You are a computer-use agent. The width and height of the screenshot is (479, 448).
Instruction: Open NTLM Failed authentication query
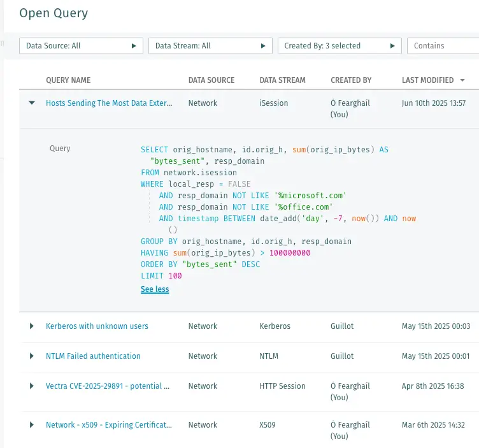[x=93, y=356]
